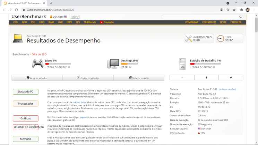
Task: Bookmark this page with star icon
Action: tap(234, 10)
